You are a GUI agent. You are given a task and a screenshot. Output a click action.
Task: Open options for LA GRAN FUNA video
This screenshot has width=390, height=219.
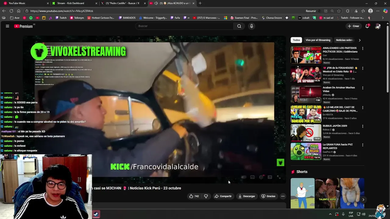click(363, 145)
